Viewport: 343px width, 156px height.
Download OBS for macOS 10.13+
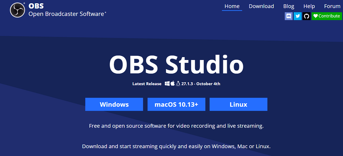point(176,104)
